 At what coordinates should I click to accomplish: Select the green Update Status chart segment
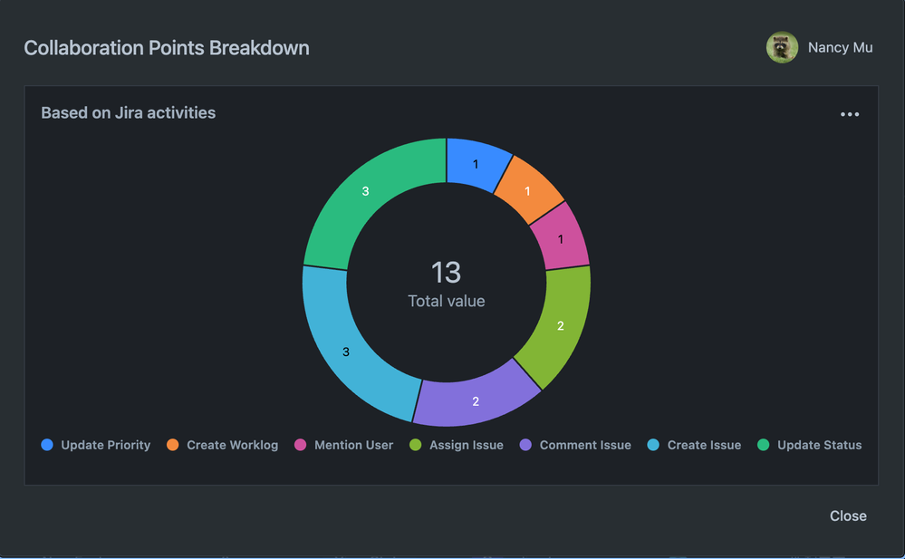[x=366, y=192]
